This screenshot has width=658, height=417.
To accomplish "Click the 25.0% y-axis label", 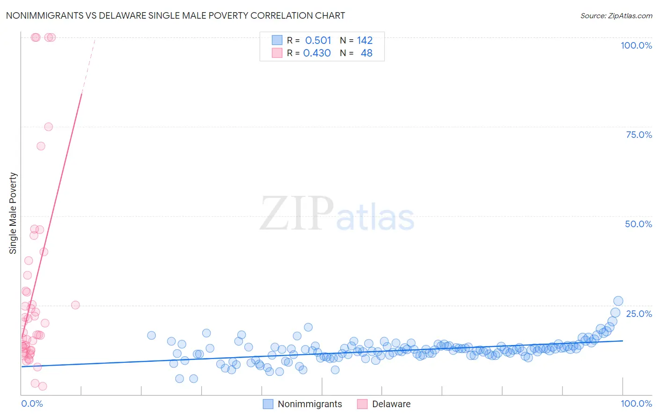I will click(x=639, y=314).
